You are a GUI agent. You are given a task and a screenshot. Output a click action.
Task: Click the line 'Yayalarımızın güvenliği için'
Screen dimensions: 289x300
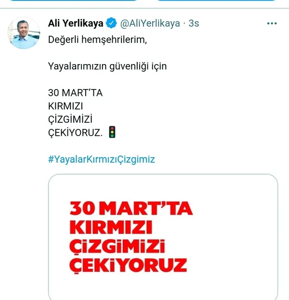(x=107, y=66)
